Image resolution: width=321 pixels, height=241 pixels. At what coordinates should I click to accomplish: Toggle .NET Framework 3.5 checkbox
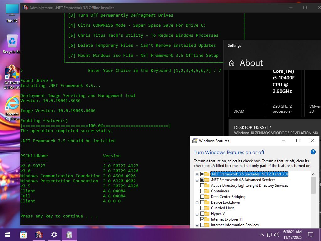pos(202,174)
